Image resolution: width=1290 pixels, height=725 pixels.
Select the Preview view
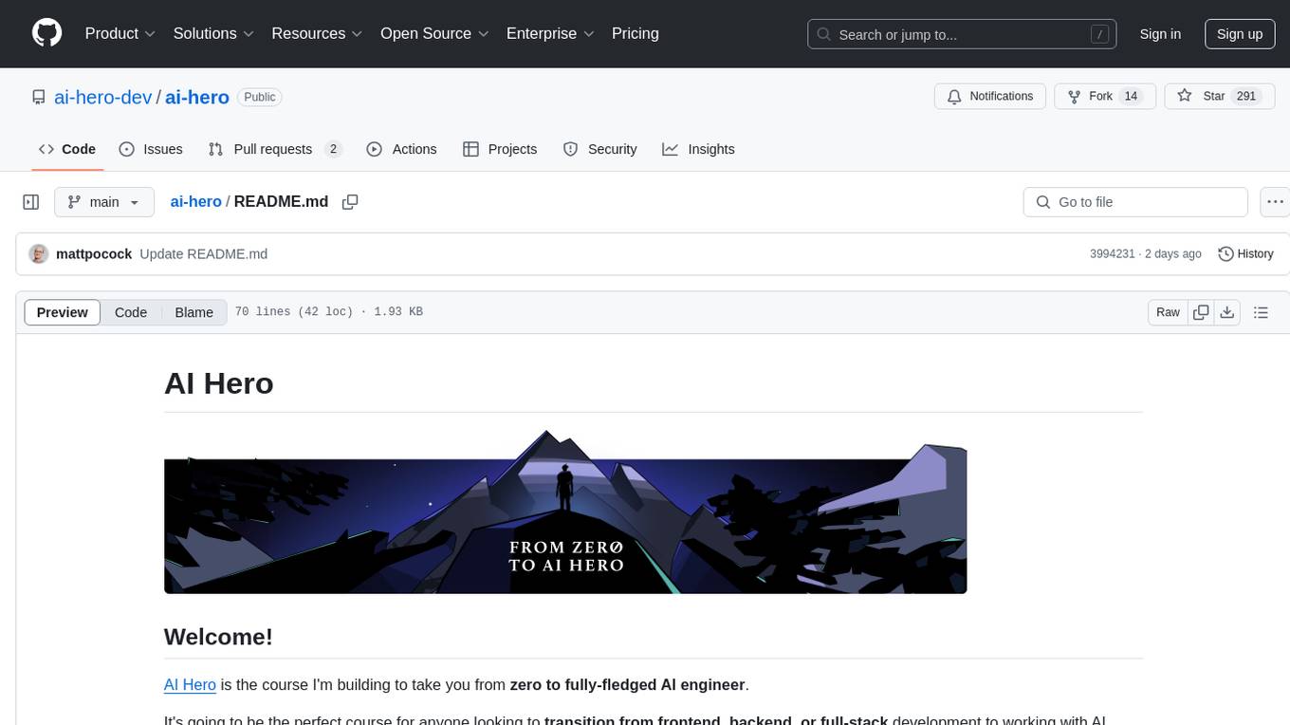pyautogui.click(x=63, y=312)
